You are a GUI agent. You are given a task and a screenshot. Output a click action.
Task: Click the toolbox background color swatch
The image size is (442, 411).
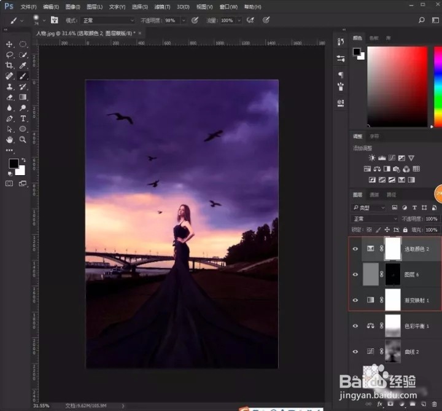click(21, 171)
